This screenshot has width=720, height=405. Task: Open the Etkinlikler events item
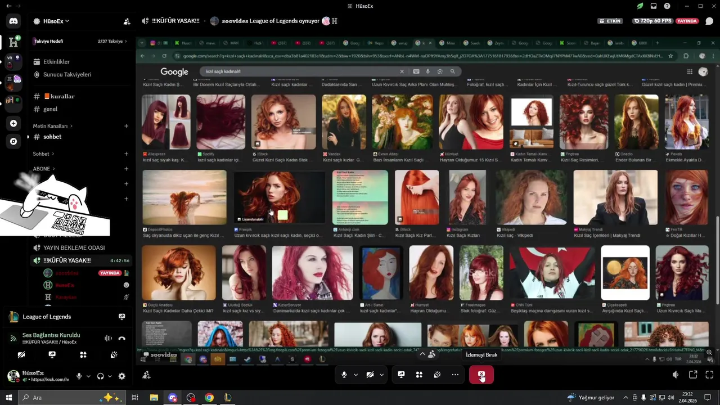coord(56,62)
